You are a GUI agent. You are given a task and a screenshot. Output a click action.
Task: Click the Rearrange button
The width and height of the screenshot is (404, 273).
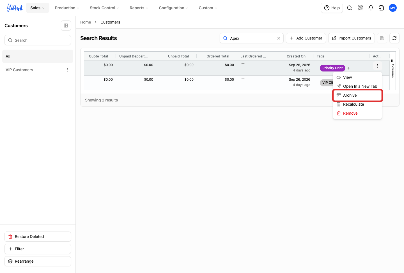tap(38, 261)
